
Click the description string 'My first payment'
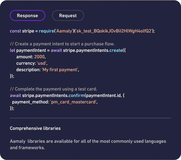click(60, 70)
